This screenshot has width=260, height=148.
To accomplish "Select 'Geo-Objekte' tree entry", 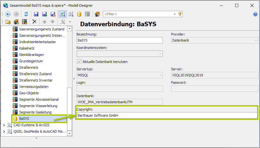I will [29, 93].
